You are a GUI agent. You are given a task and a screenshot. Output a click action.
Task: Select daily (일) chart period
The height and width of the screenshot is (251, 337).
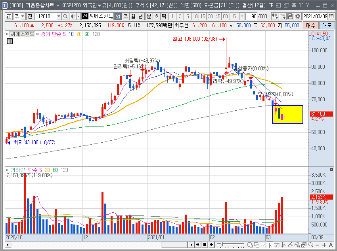tap(118, 16)
